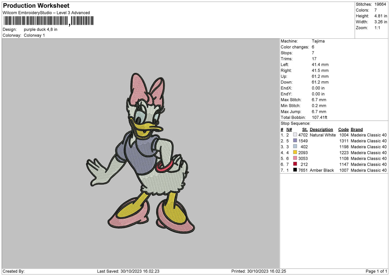The image size is (390, 276).
Task: Click the 'Description' column header
Action: click(x=321, y=129)
